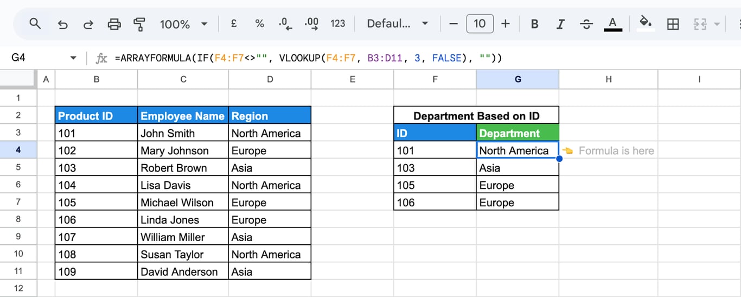741x297 pixels.
Task: Format as percent
Action: (259, 24)
